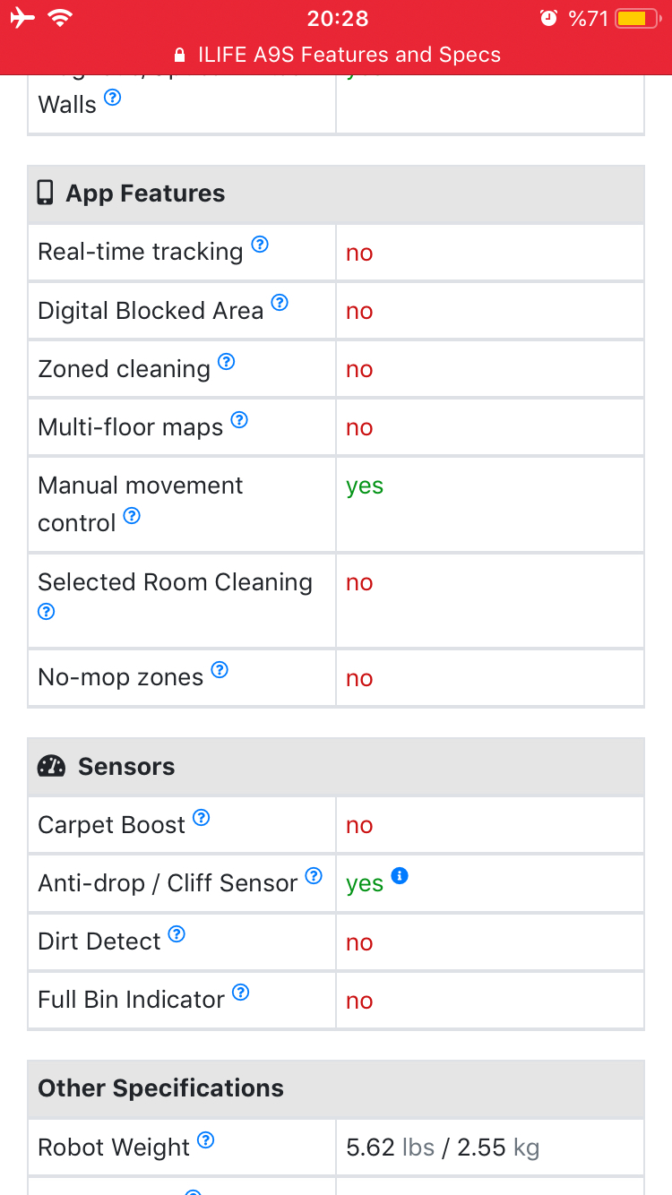Tap help icon next to Real-time tracking
672x1195 pixels.
pyautogui.click(x=260, y=244)
